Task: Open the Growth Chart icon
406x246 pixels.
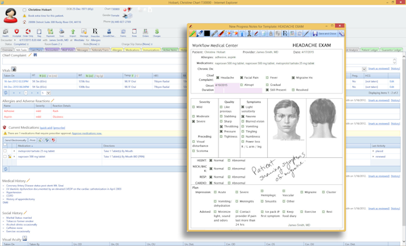Action: coord(109,32)
